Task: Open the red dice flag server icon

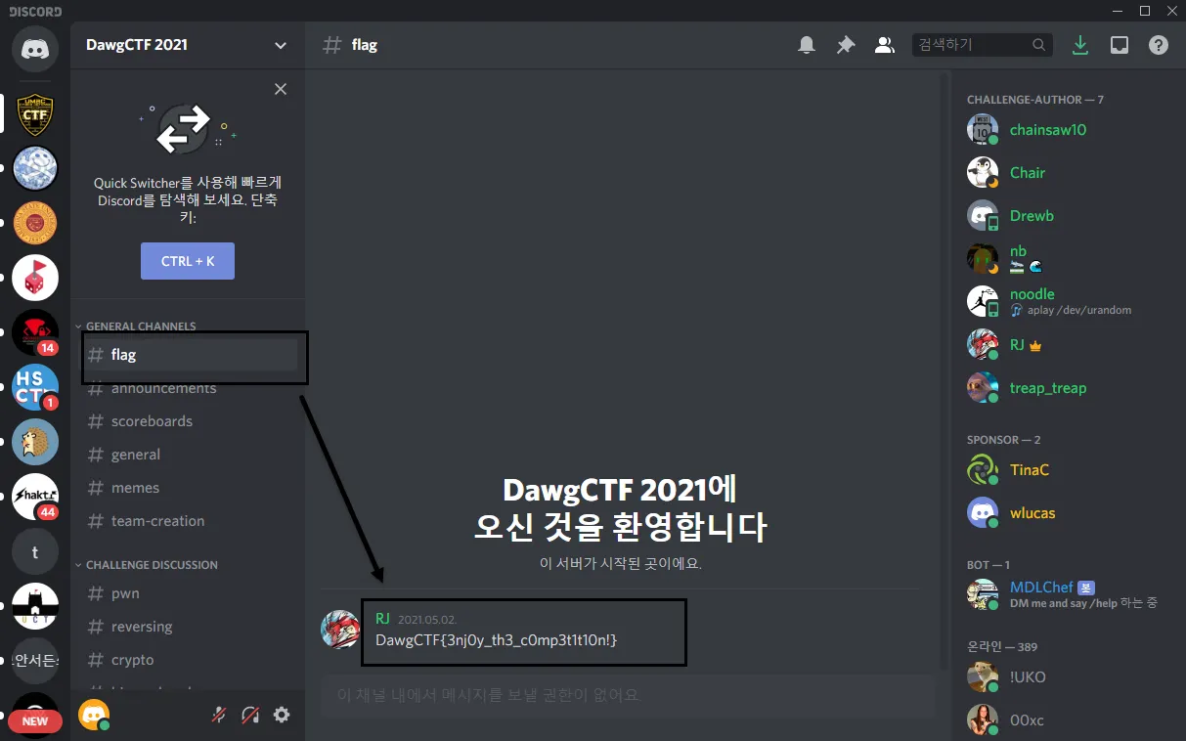Action: 35,278
